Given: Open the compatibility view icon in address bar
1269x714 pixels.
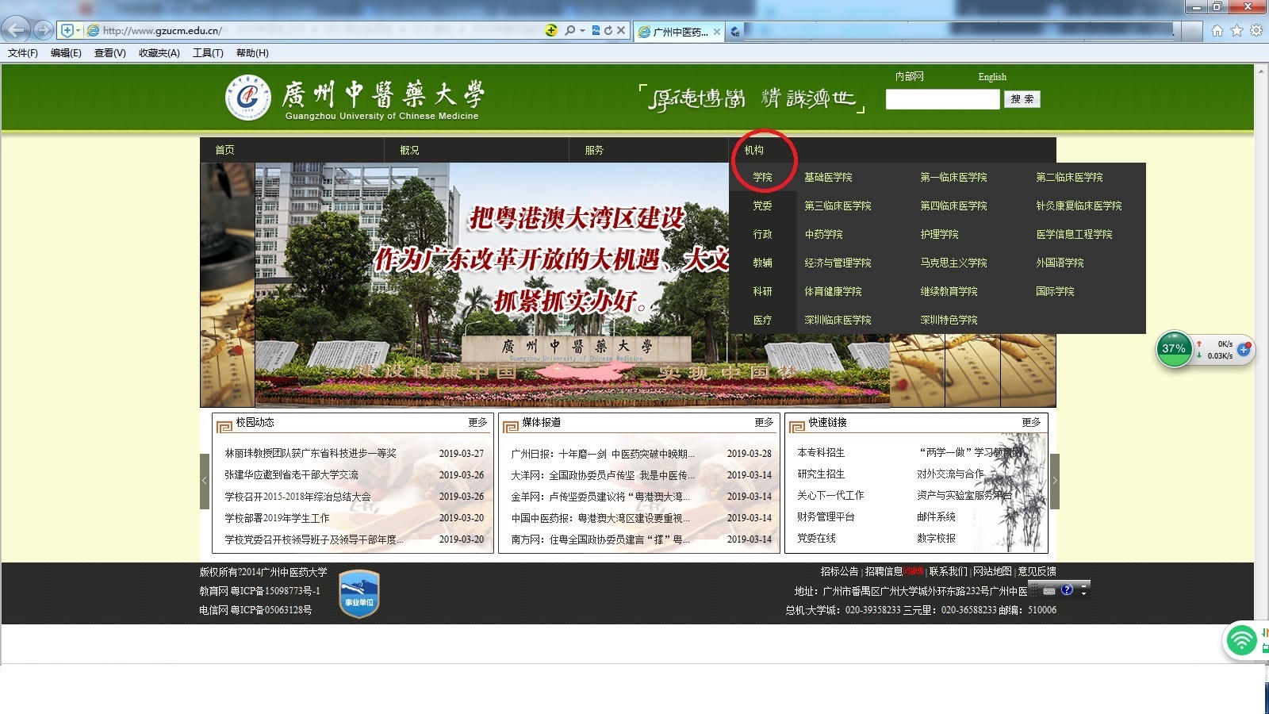Looking at the screenshot, I should (596, 30).
